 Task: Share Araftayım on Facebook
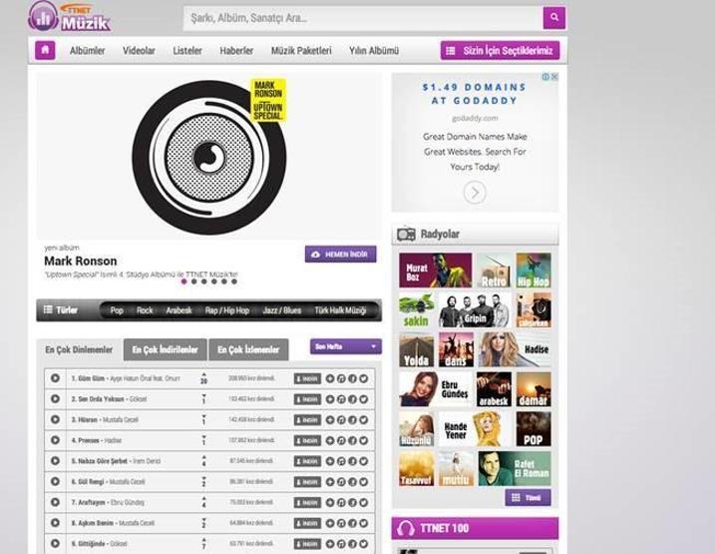352,502
